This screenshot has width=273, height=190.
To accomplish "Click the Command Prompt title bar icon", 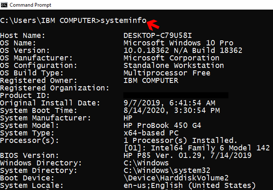I will 4,5.
